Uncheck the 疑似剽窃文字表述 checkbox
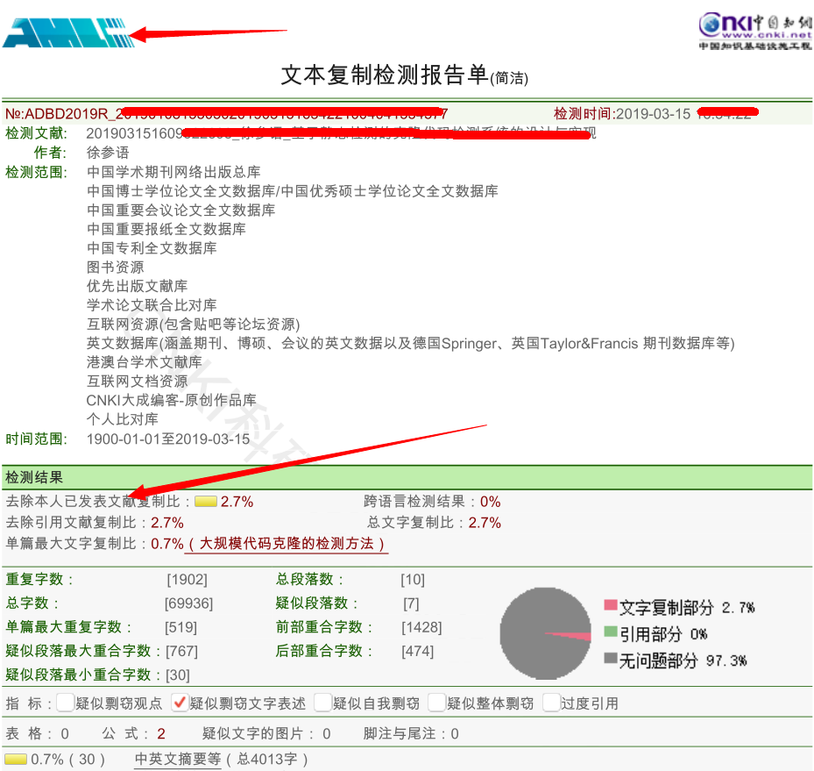 [180, 703]
